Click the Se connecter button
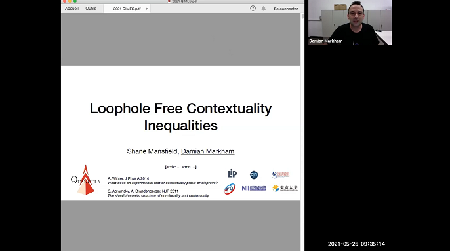 click(x=286, y=9)
